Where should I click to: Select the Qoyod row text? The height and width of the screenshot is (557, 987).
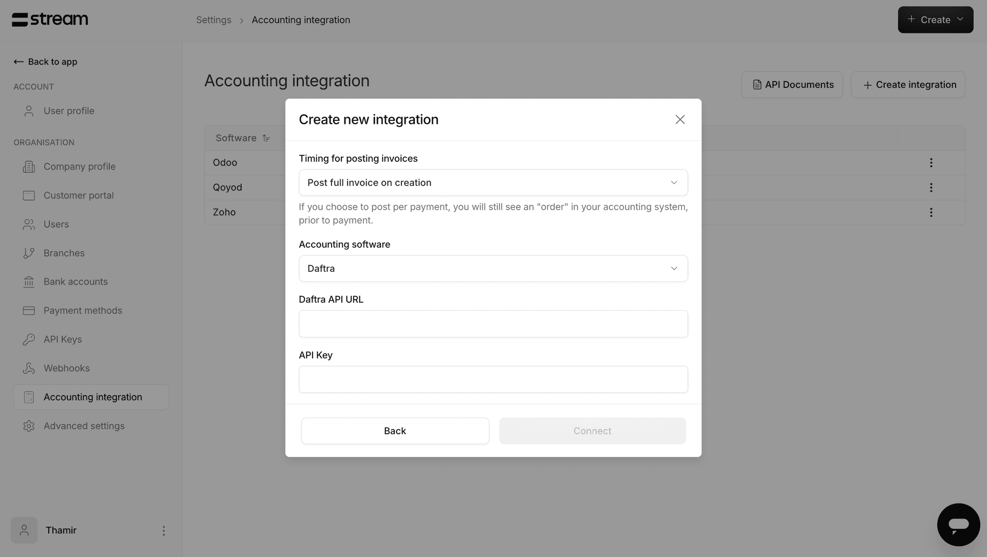click(x=227, y=188)
